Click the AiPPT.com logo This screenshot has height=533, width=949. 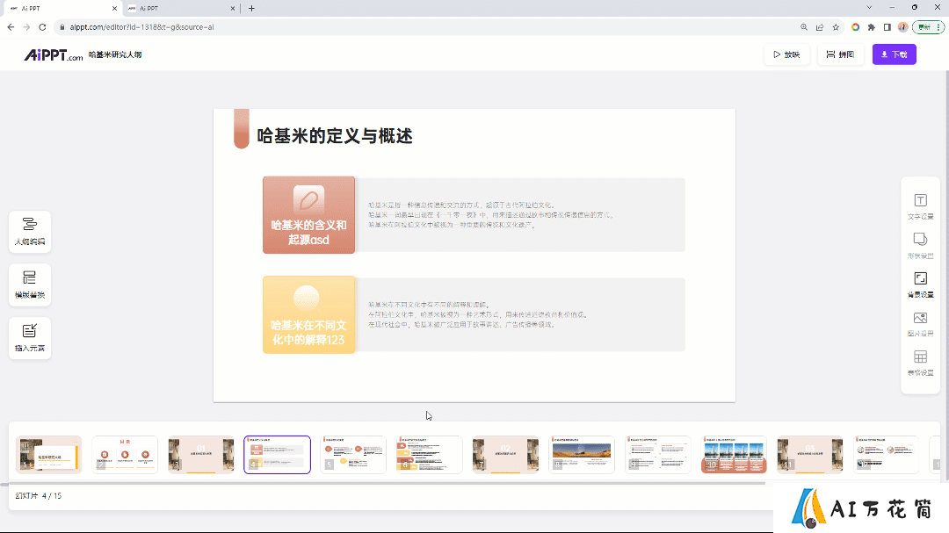pos(54,55)
